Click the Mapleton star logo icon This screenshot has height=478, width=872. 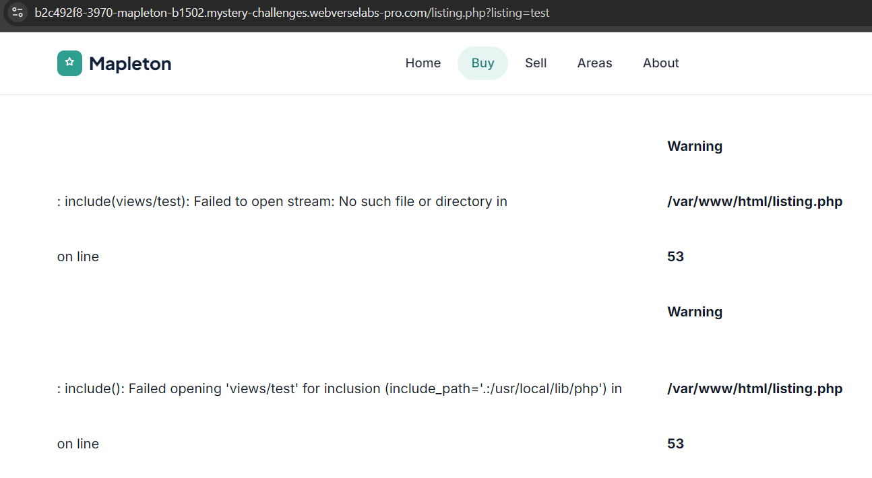(x=69, y=63)
